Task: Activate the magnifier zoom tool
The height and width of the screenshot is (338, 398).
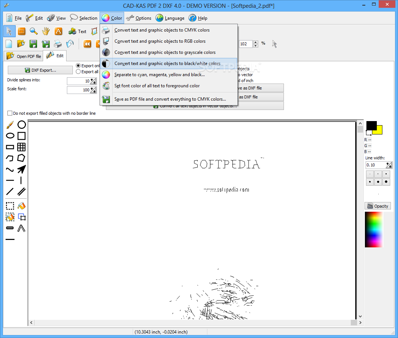Action: coord(33,31)
